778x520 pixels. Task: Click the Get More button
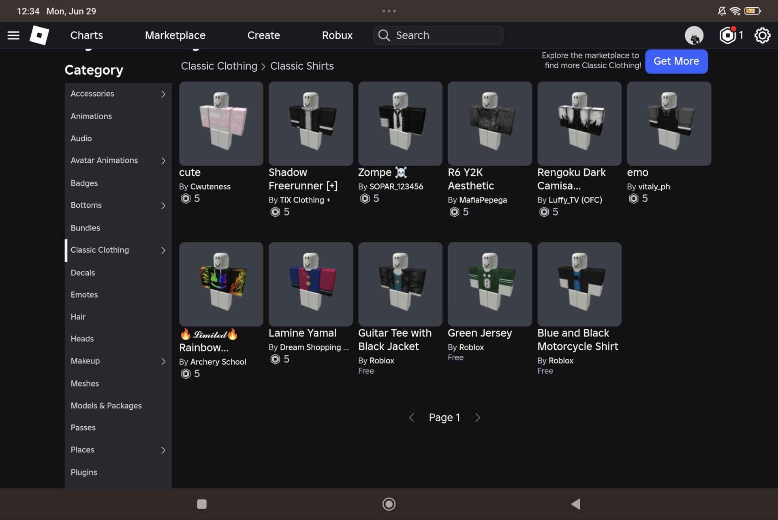tap(676, 61)
